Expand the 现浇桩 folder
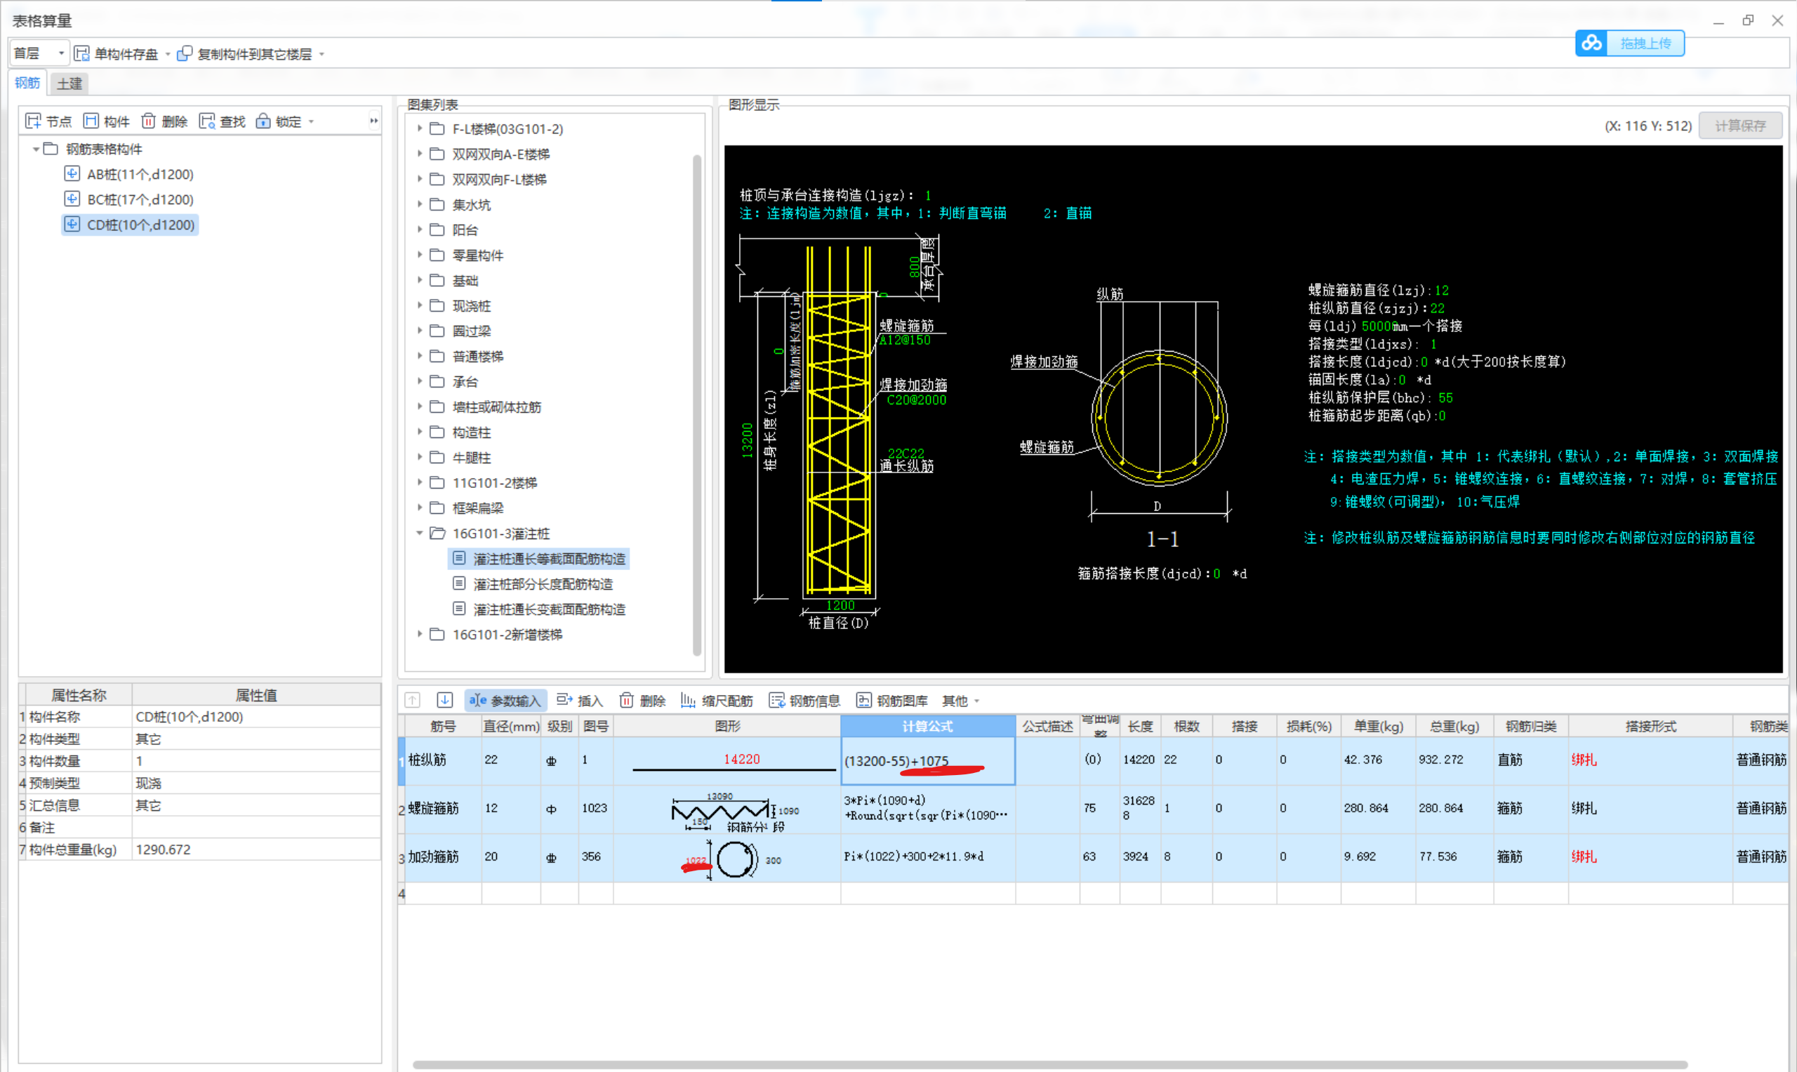1797x1072 pixels. tap(419, 305)
